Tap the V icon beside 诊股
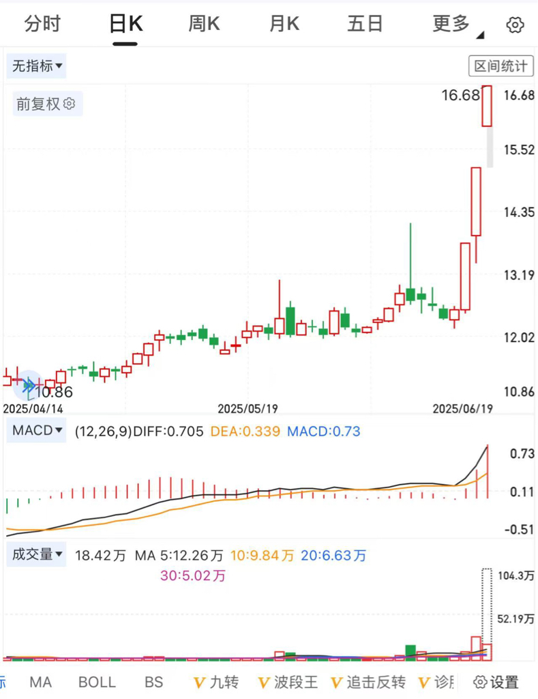 pos(424,683)
